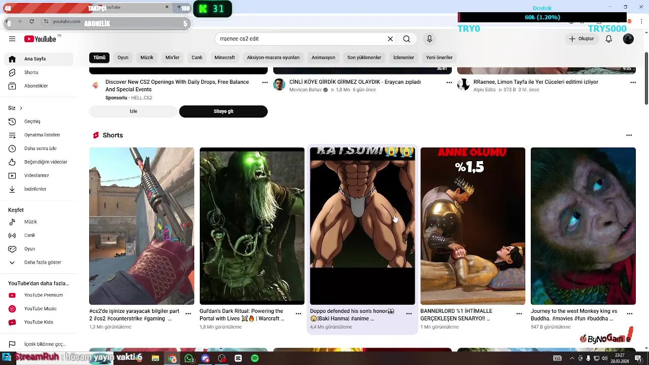649x365 pixels.
Task: Play the cs2 bilgiler short thumbnail
Action: click(141, 226)
